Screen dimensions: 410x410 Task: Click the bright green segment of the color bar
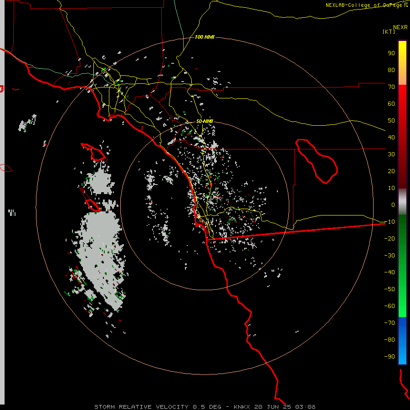pyautogui.click(x=402, y=266)
